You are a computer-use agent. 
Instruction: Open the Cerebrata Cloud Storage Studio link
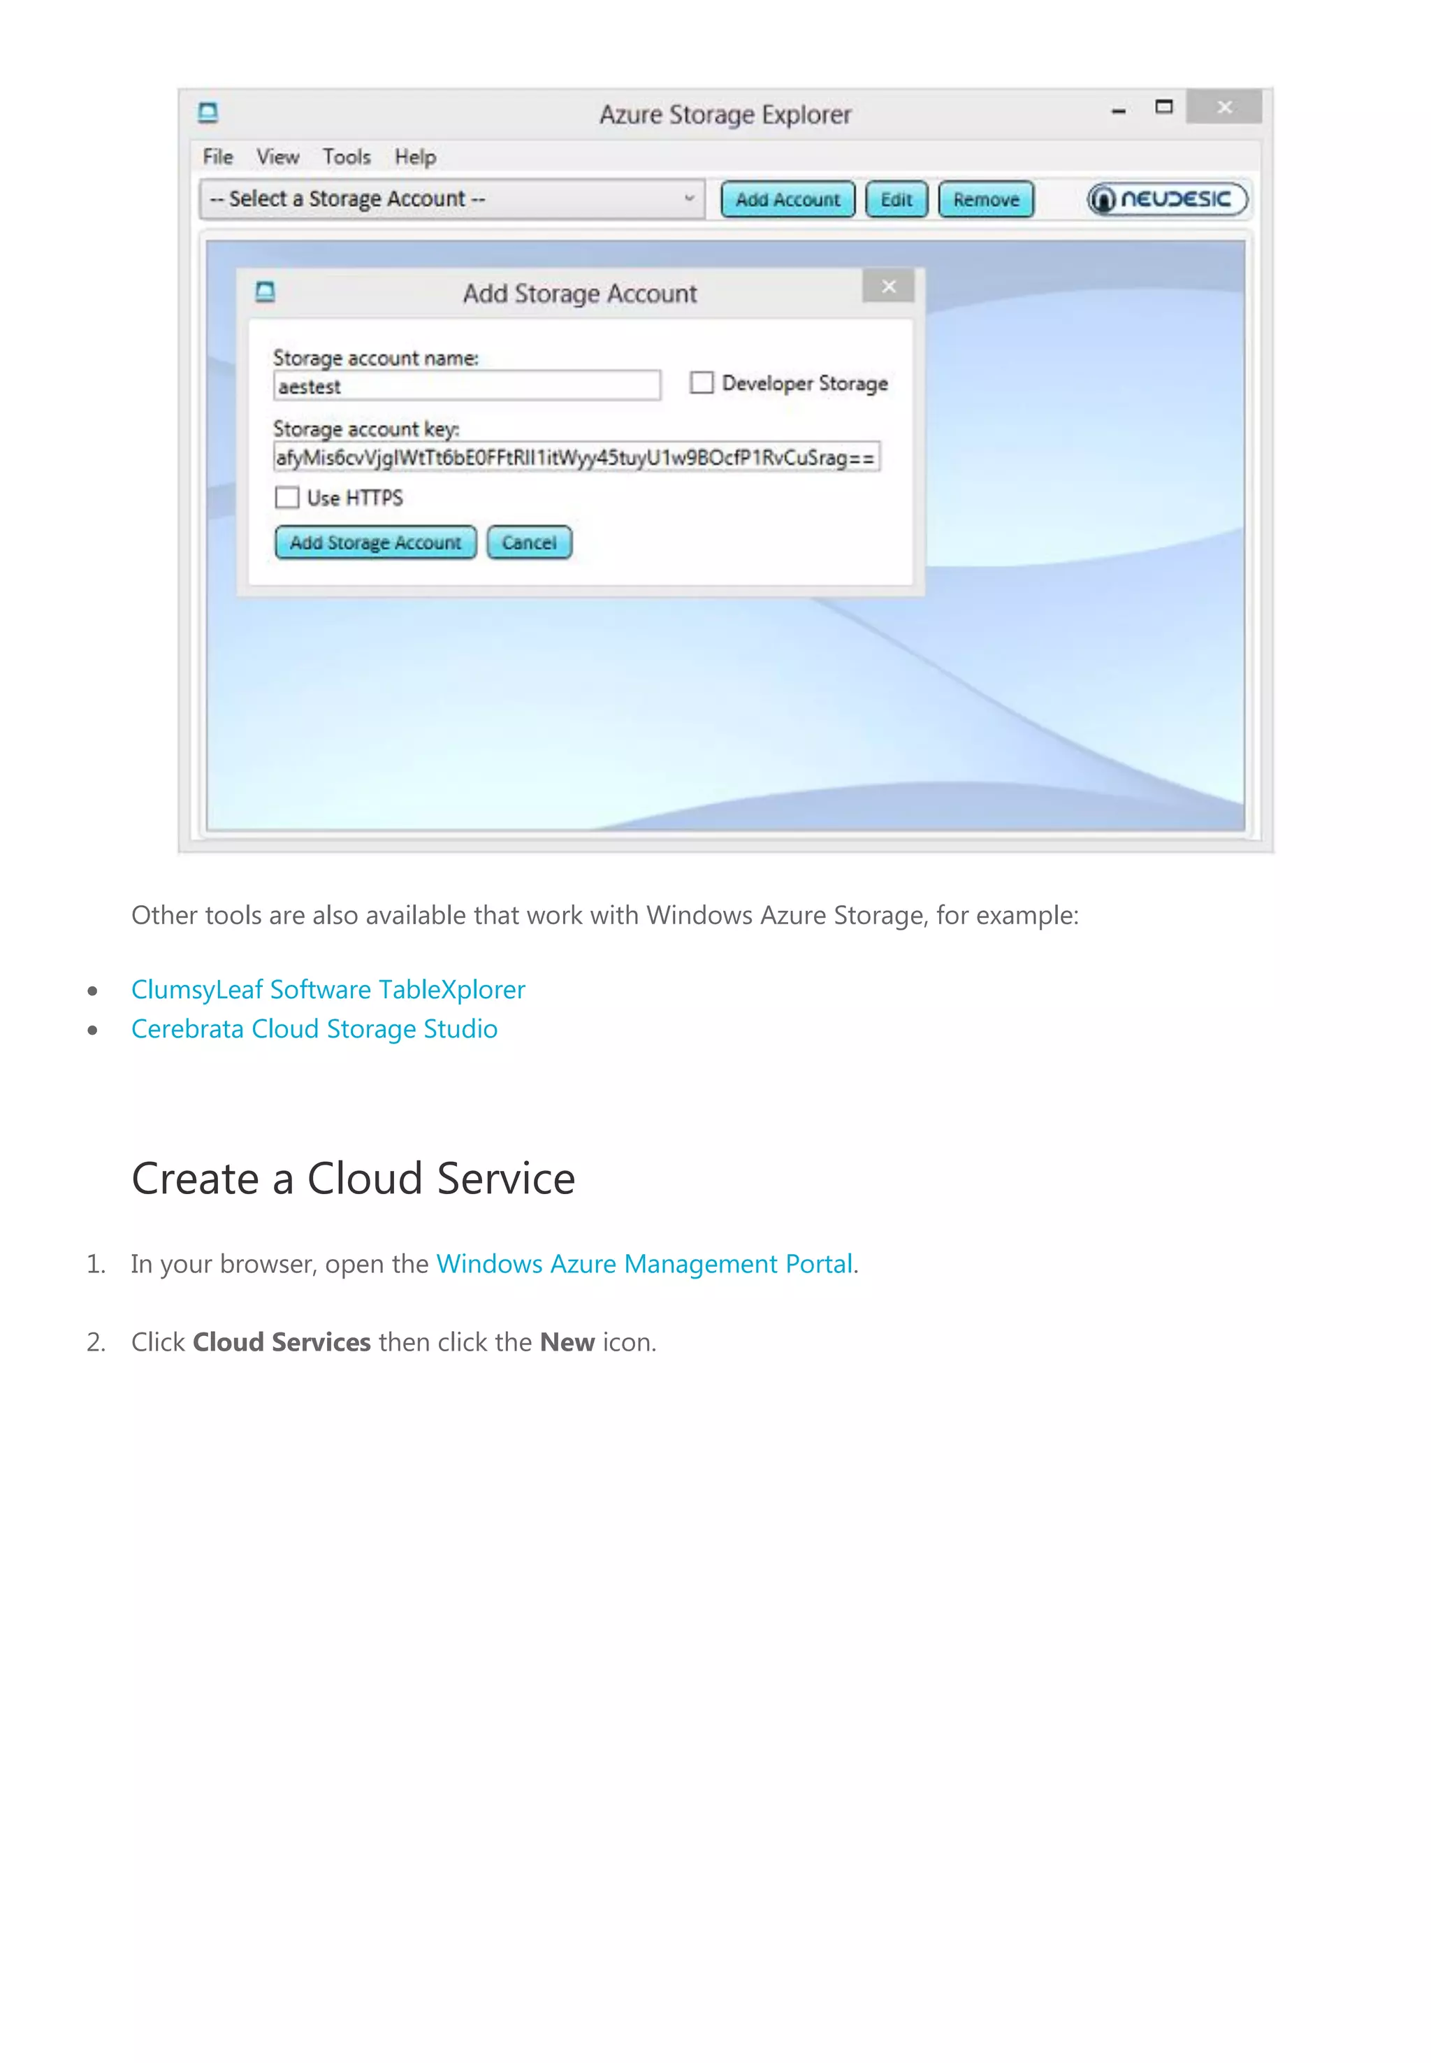point(314,1029)
